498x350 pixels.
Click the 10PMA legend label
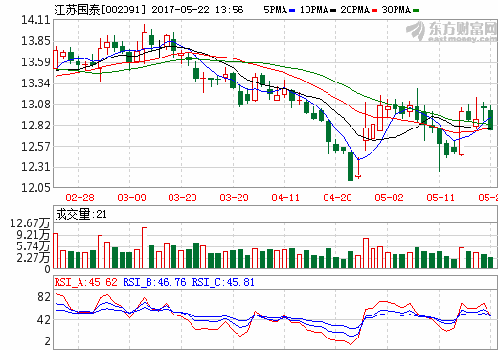(x=314, y=10)
